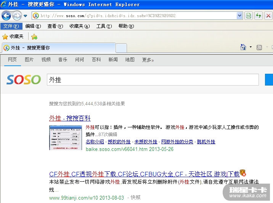Open a new blank tab

tap(121, 48)
